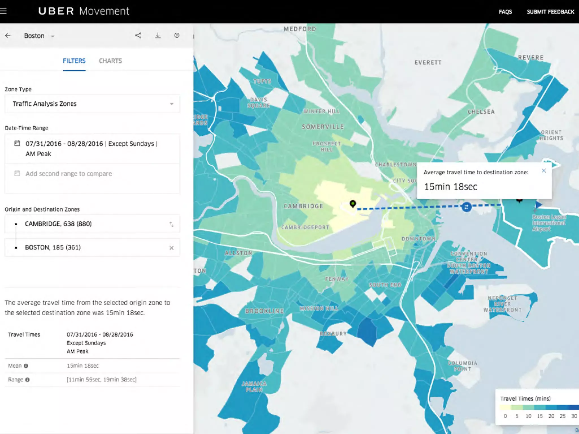
Task: Click the Mean info icon
Action: 26,366
